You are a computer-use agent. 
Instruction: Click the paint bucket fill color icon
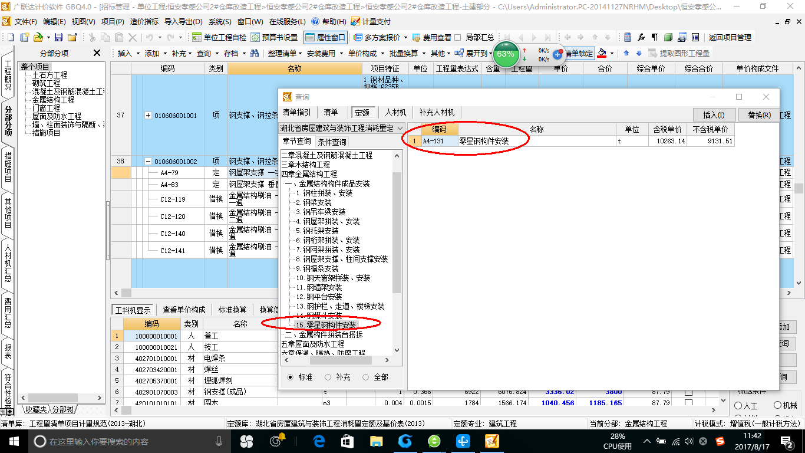coord(602,53)
